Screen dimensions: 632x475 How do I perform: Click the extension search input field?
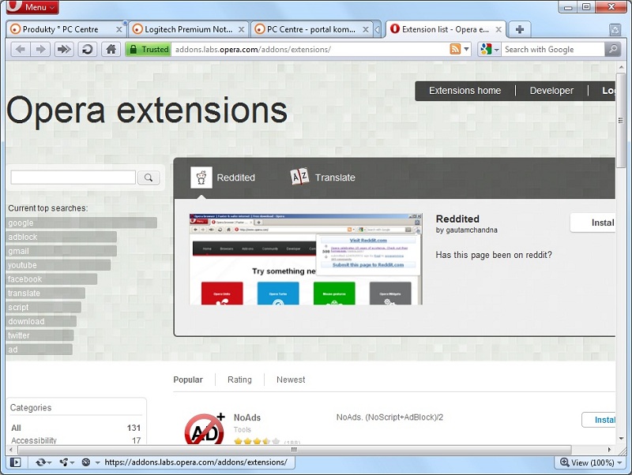[x=73, y=178]
